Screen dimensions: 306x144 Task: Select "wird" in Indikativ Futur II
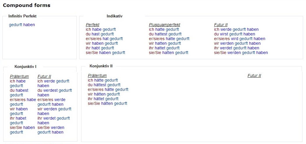coord(234,39)
